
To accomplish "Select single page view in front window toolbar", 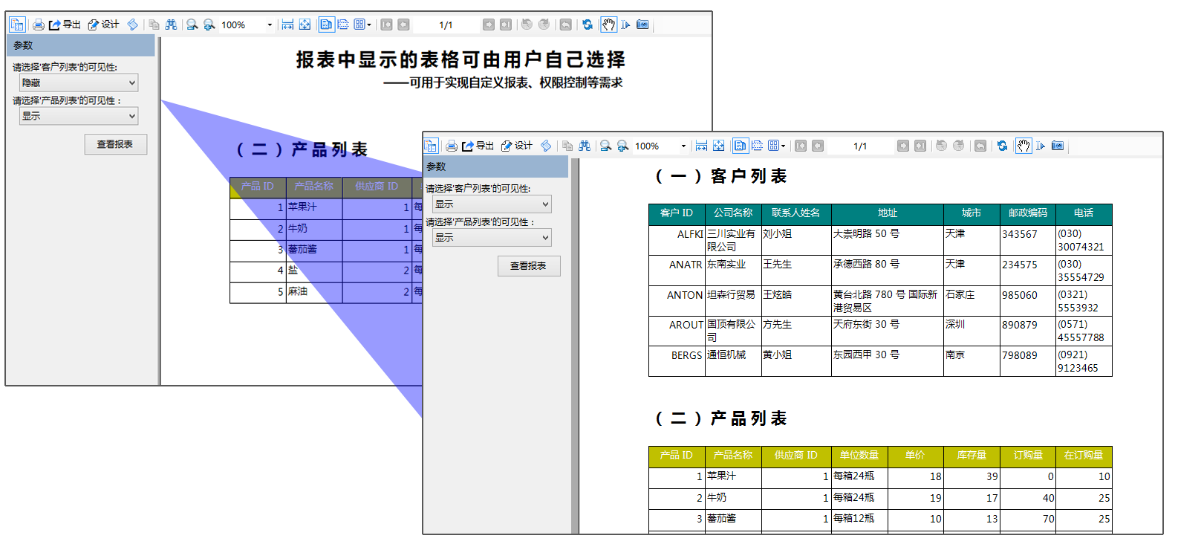I will [x=741, y=146].
